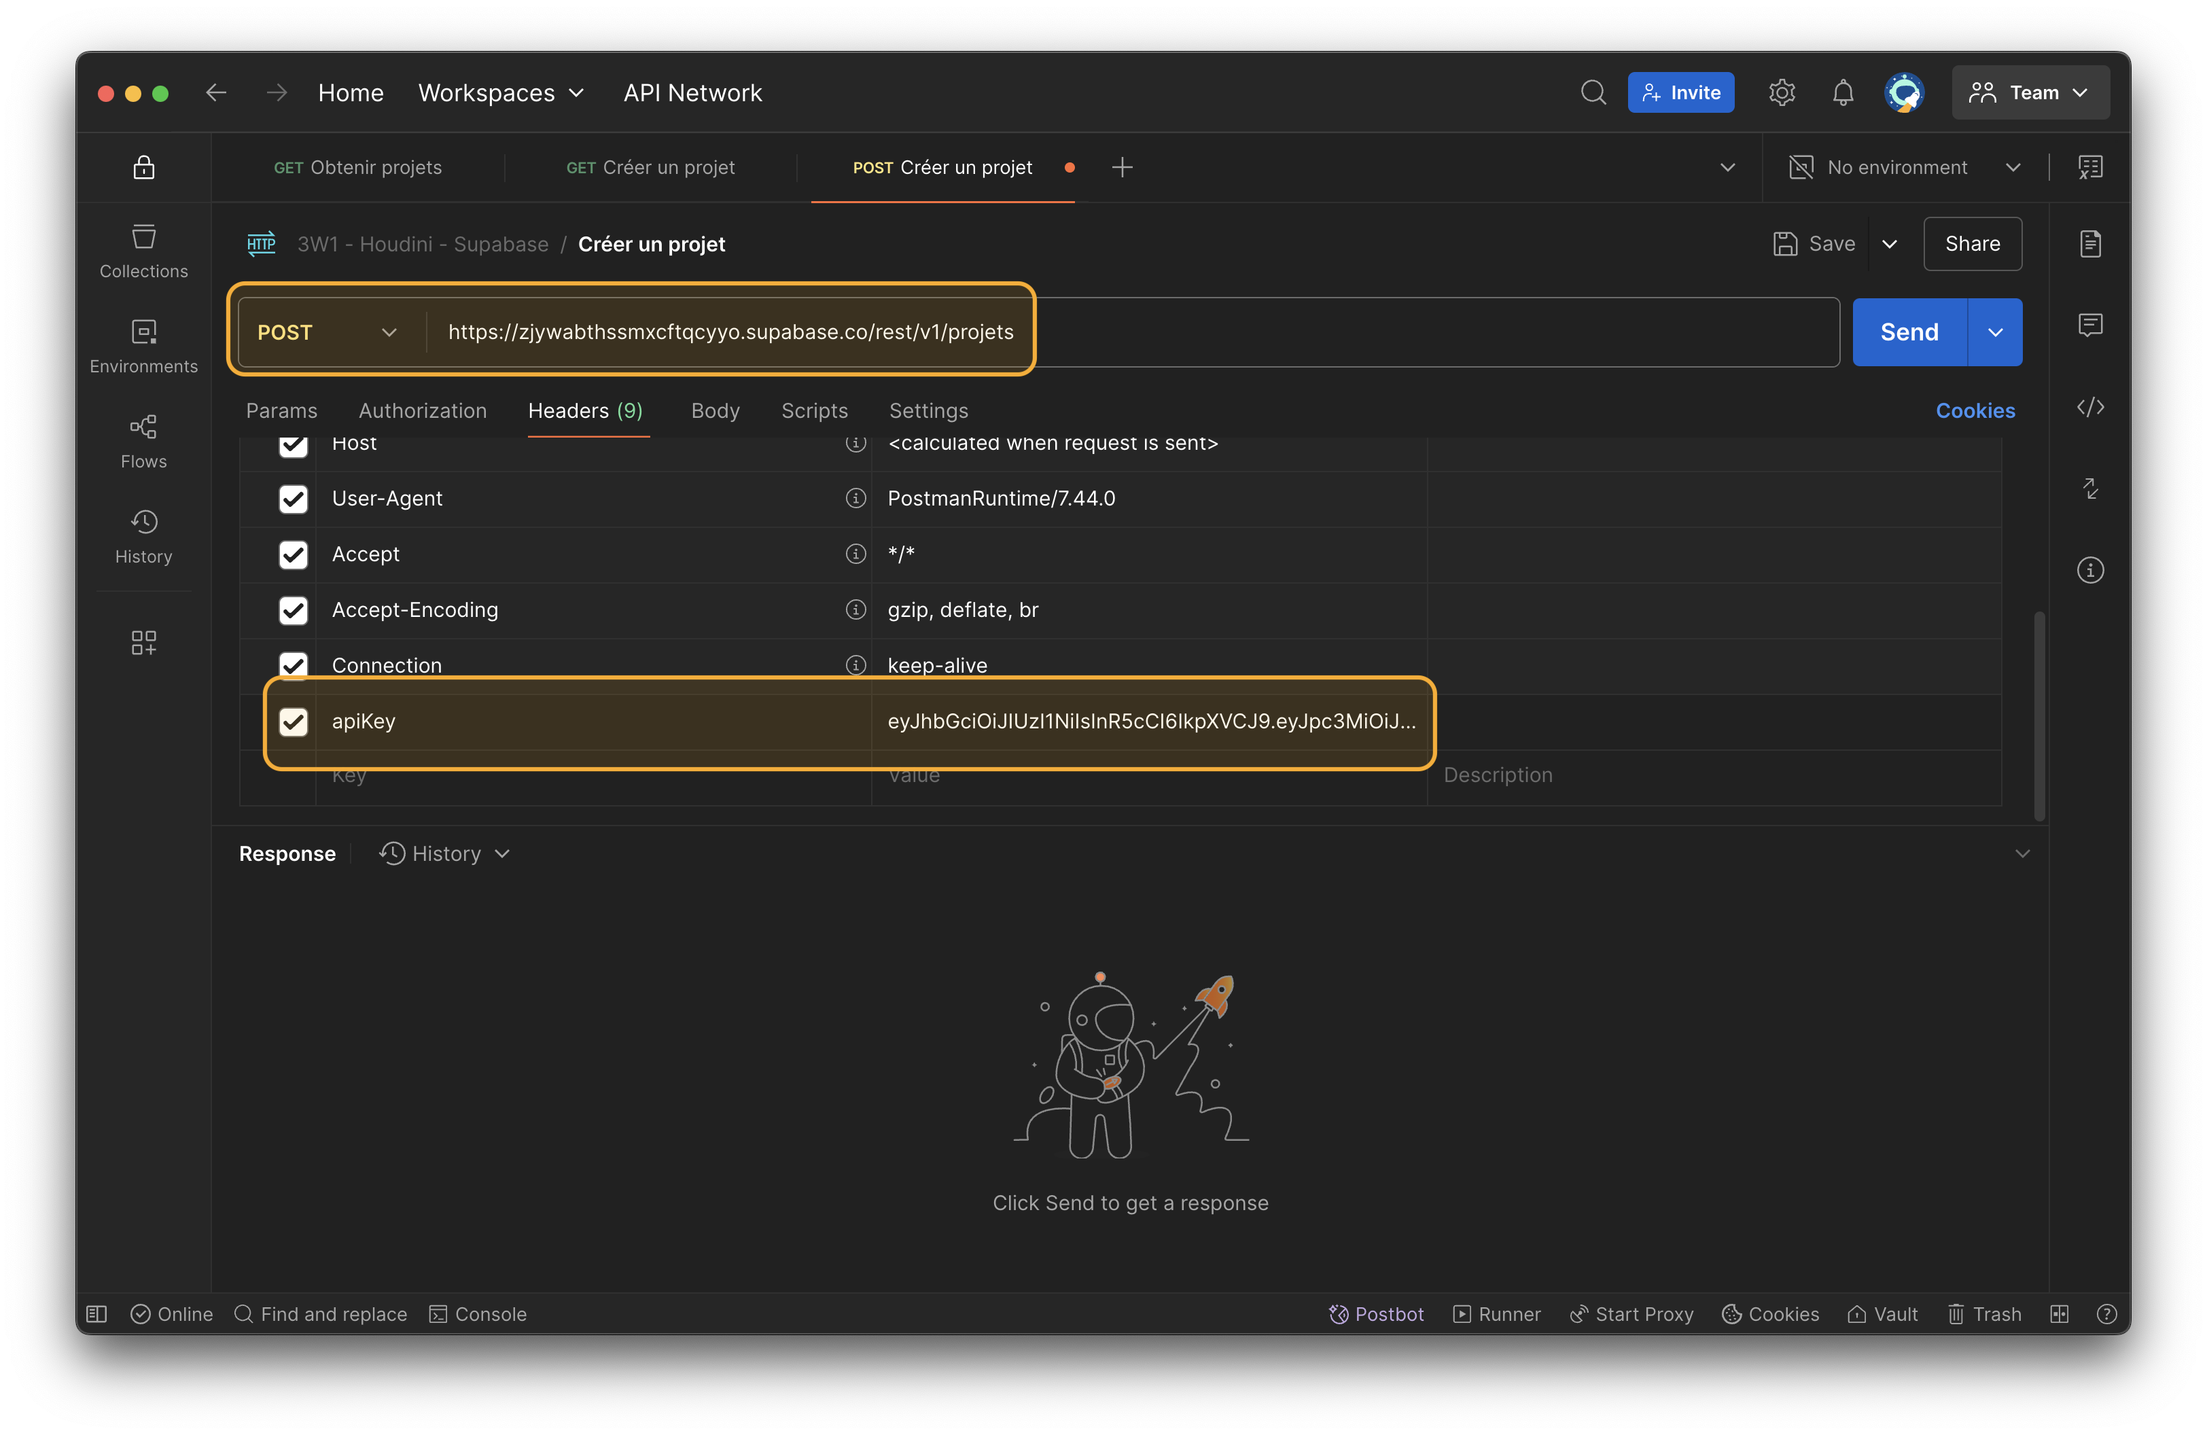The image size is (2207, 1435).
Task: Click the configure workspace sidebar grid icon
Action: (x=144, y=642)
